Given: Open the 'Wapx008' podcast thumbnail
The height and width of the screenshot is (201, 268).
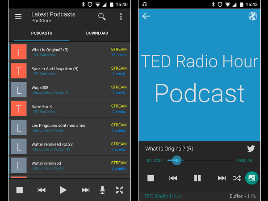Looking at the screenshot, I should pos(19,90).
